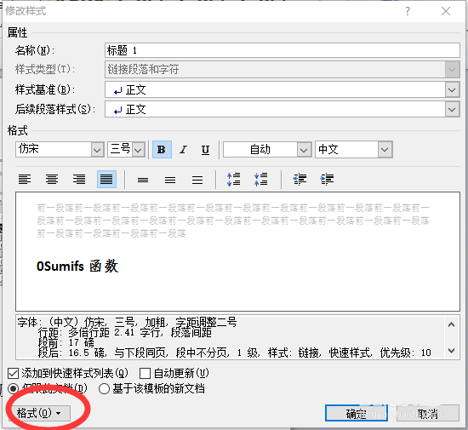The height and width of the screenshot is (430, 468).
Task: Open 格式(O) menu button
Action: (39, 413)
